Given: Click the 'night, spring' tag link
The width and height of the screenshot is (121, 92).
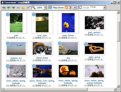Looking at the screenshot, I should point(94,57).
